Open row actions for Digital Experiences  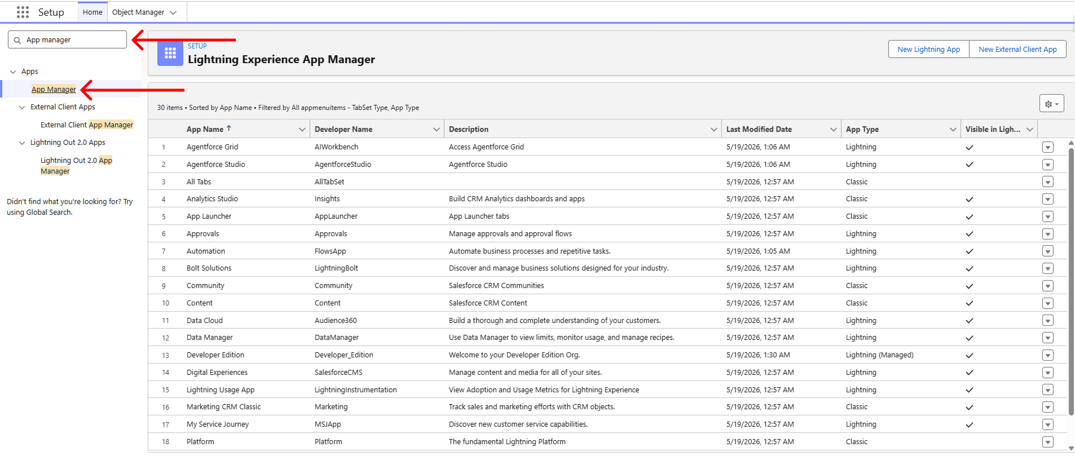pyautogui.click(x=1048, y=373)
